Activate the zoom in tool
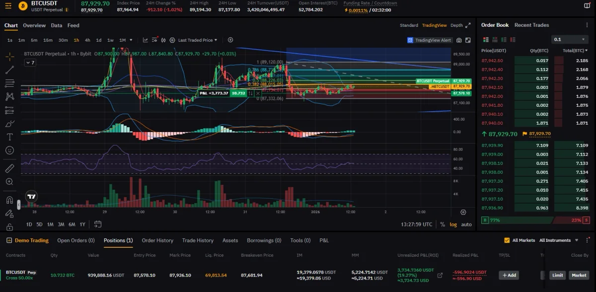The height and width of the screenshot is (292, 596). 9,182
